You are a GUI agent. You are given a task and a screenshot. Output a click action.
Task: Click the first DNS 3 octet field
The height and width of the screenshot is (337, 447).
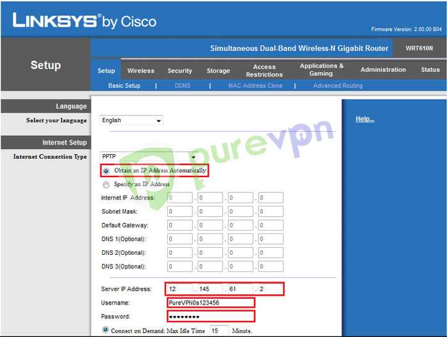click(180, 266)
